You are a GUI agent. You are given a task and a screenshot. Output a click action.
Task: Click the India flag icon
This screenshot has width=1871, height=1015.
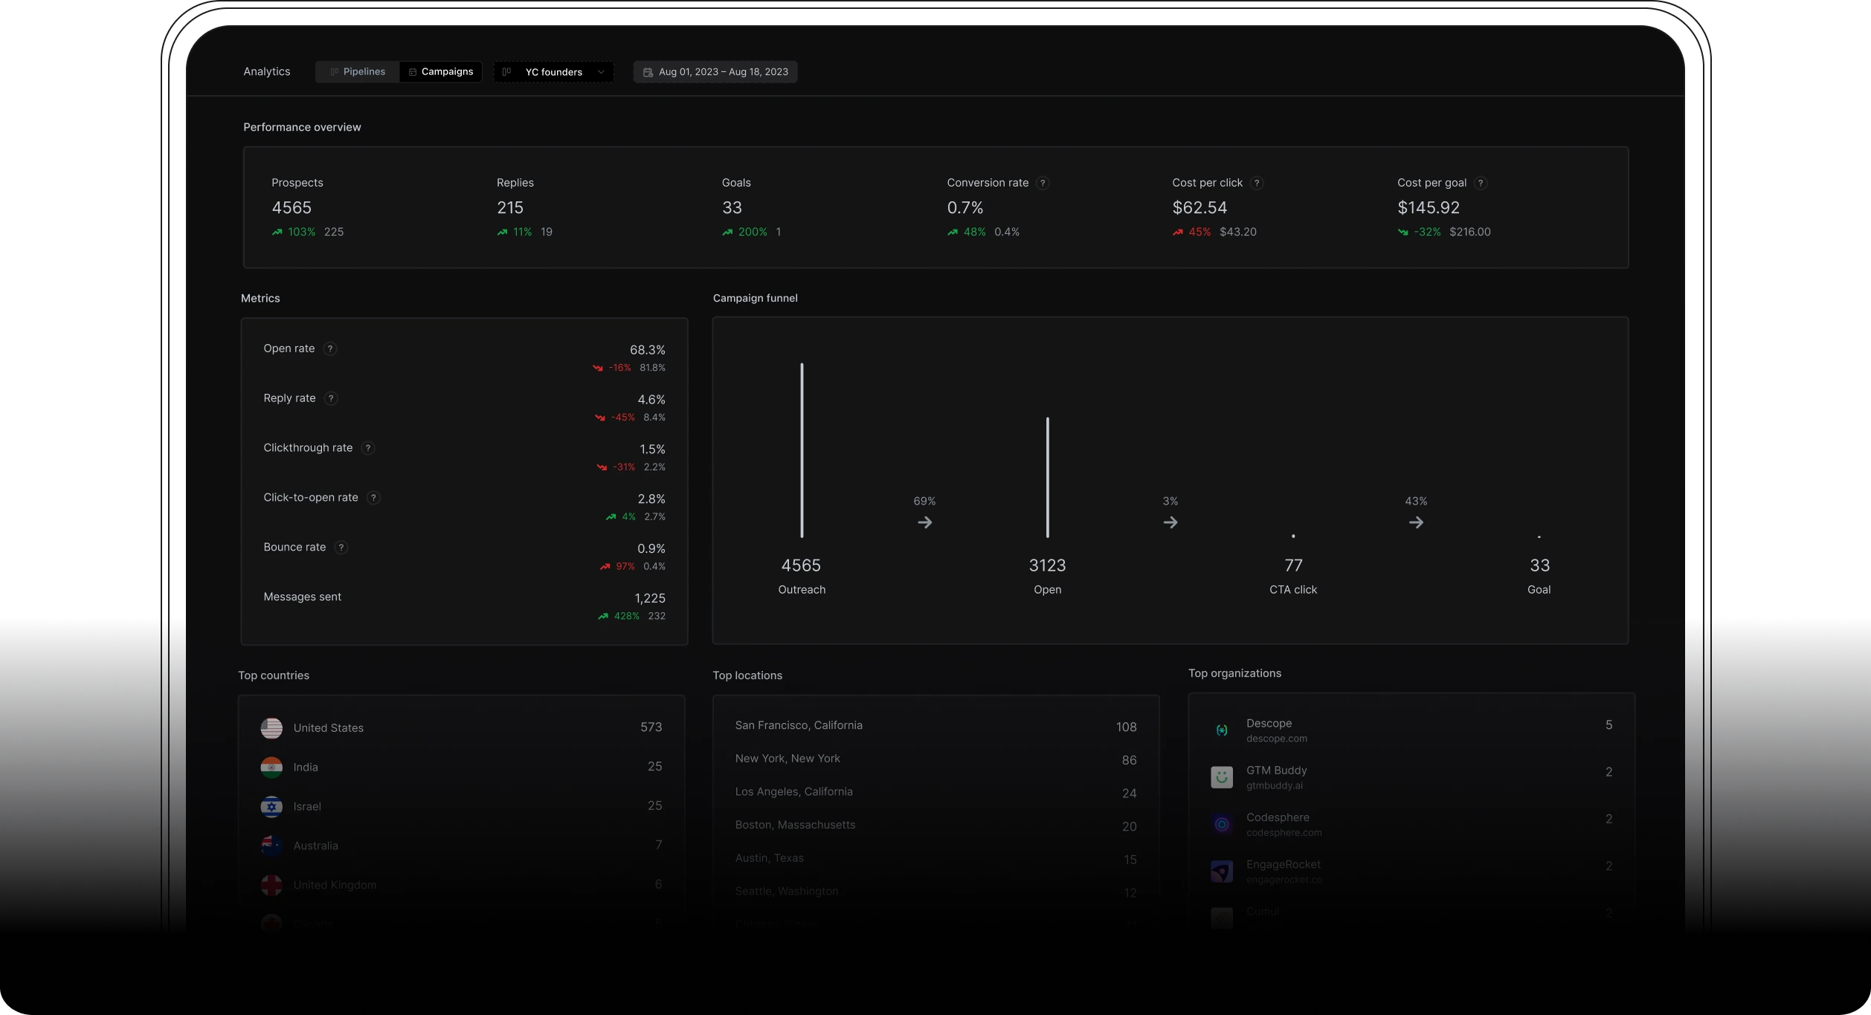click(x=271, y=768)
